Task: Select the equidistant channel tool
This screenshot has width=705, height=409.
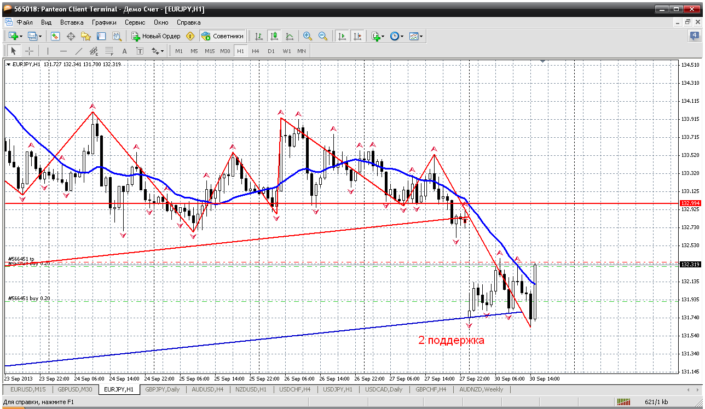Action: [94, 51]
